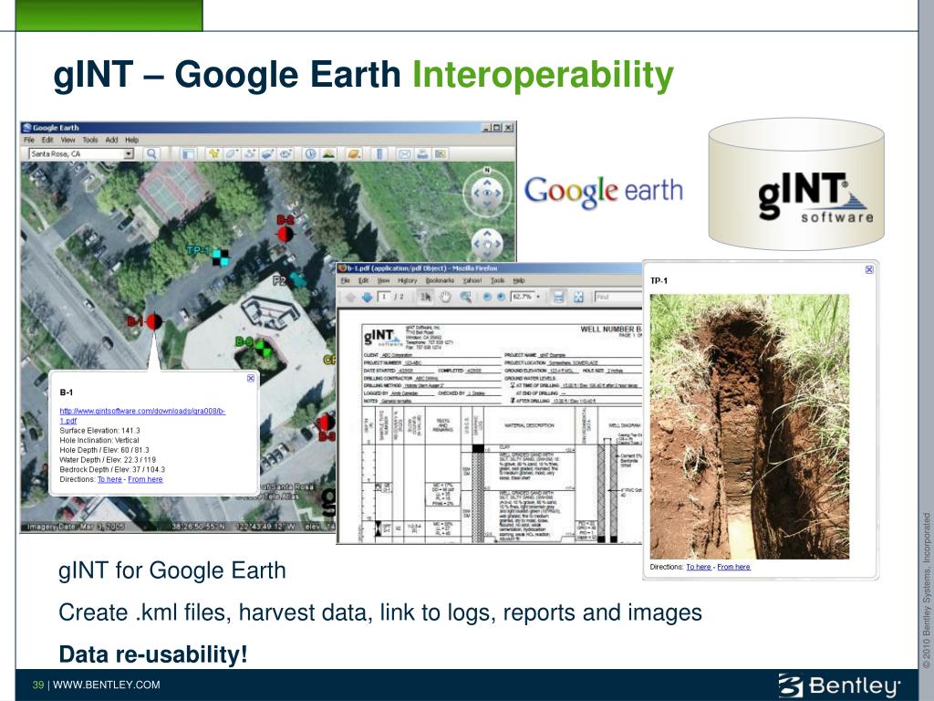Choose the text select cursor tool in PDF toolbar
This screenshot has width=934, height=701.
(425, 297)
